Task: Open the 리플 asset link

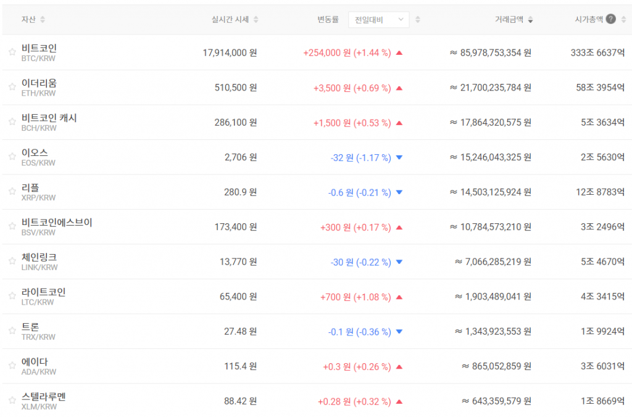Action: [30, 187]
